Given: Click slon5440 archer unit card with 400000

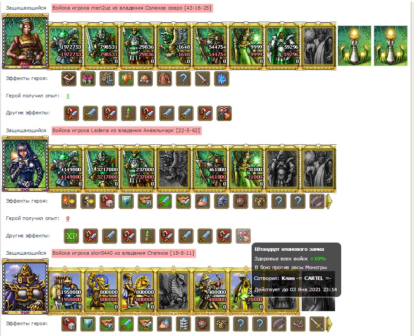Looking at the screenshot, I should pos(210,291).
